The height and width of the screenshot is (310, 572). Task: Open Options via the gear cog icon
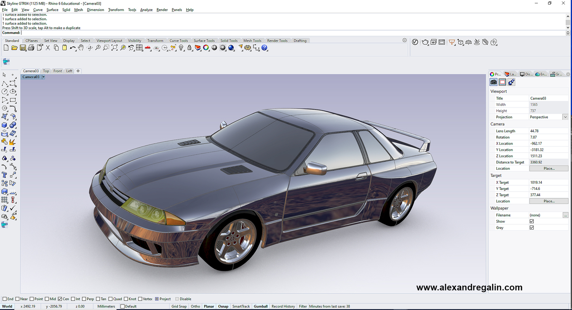tap(247, 48)
